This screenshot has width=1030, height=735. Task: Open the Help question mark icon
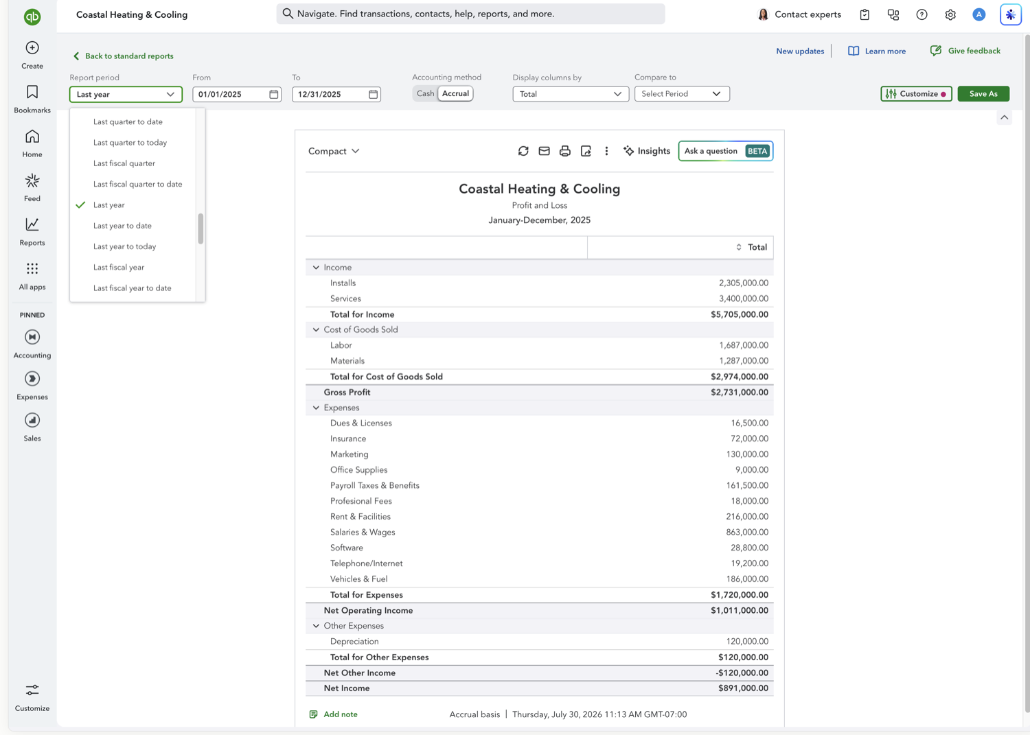(922, 14)
